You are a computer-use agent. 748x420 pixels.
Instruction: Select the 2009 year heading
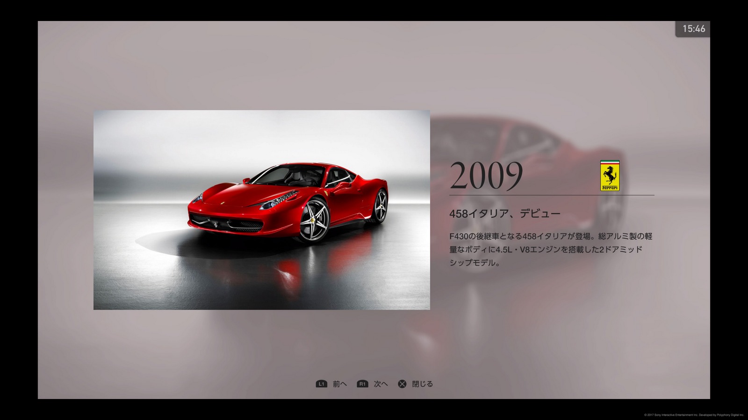(x=486, y=176)
